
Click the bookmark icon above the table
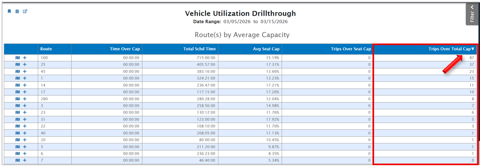(x=9, y=11)
